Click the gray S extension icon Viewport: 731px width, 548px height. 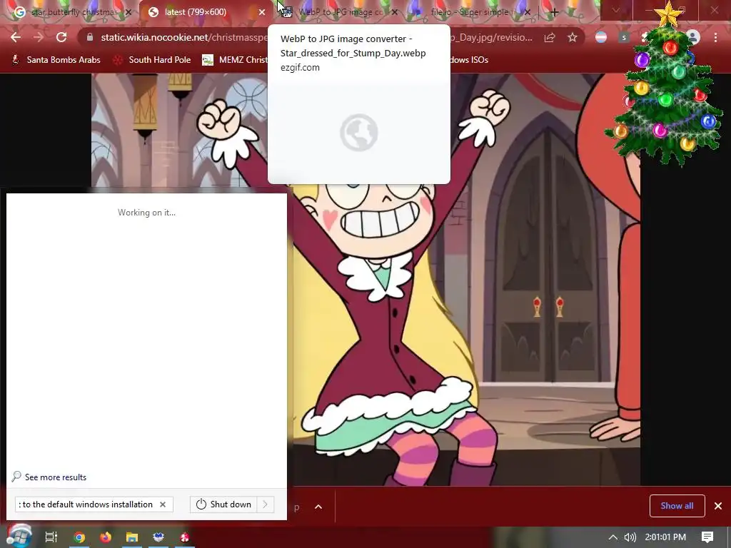[624, 37]
